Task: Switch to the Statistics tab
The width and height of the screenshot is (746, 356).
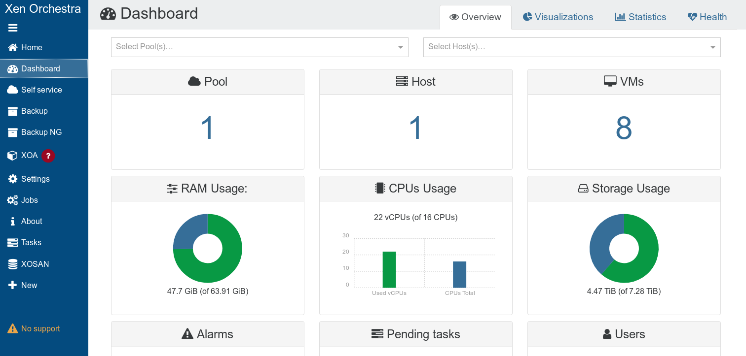Action: 640,17
